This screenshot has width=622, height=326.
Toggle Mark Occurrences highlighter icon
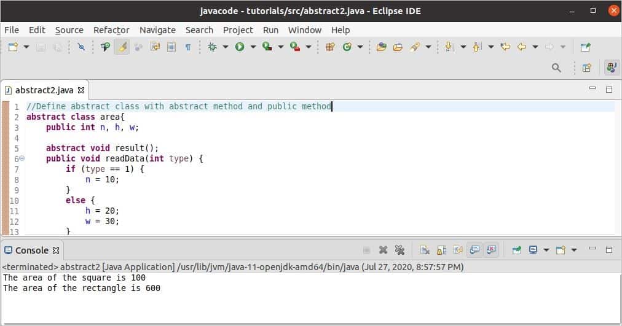point(122,47)
